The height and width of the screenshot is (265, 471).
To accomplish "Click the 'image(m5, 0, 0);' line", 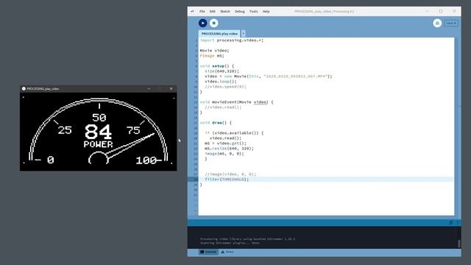I will click(224, 154).
